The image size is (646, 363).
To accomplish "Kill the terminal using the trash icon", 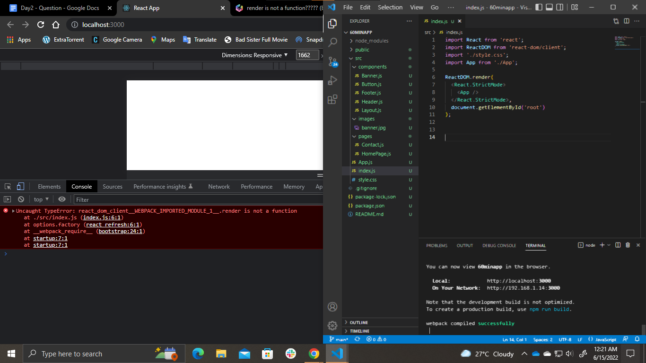I will [628, 245].
